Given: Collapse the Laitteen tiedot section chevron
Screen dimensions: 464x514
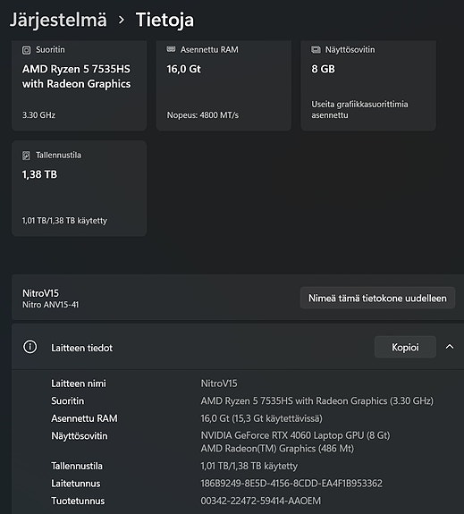Looking at the screenshot, I should point(450,347).
